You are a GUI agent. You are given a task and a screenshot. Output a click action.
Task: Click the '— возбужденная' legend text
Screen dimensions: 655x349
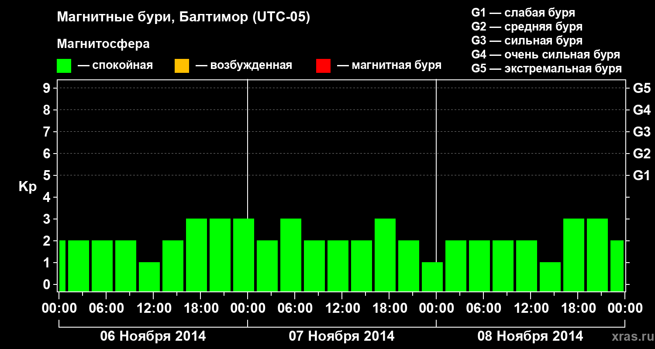click(x=244, y=66)
